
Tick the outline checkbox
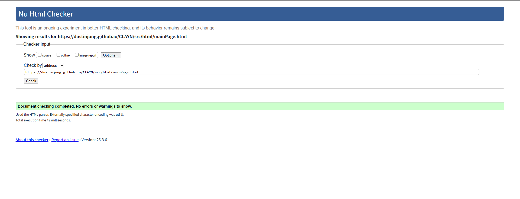58,55
